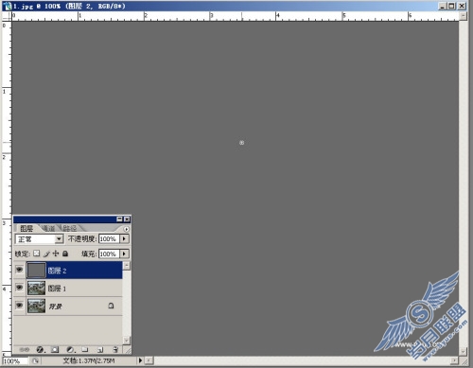This screenshot has height=368, width=473.
Task: Switch to the 路径 paths tab
Action: [70, 228]
